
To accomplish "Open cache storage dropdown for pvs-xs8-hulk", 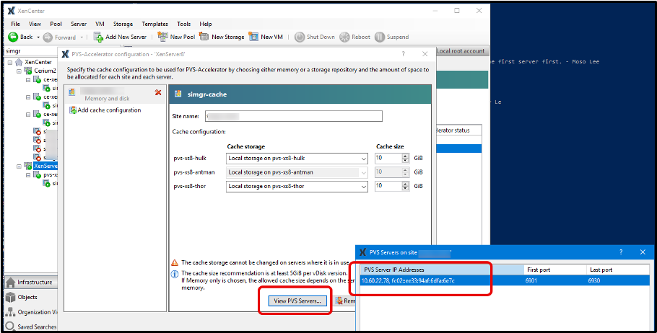I will coord(362,159).
